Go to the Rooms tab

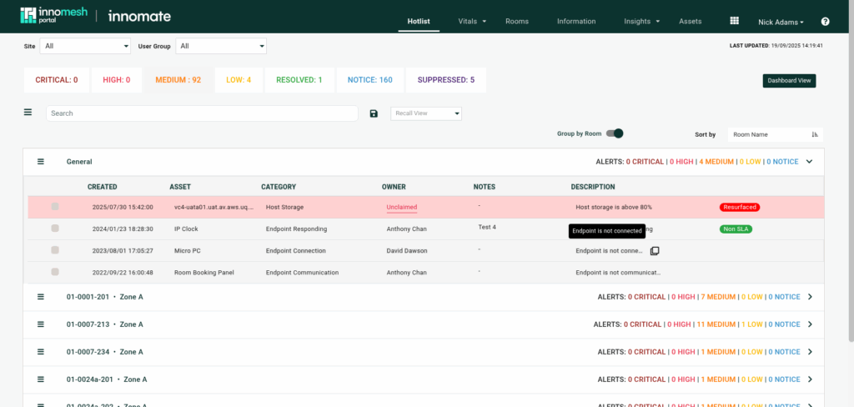coord(517,21)
